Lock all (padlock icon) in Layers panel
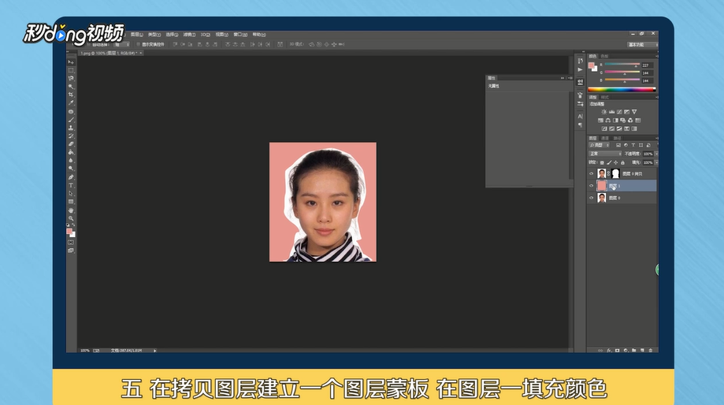724x405 pixels. [x=622, y=162]
